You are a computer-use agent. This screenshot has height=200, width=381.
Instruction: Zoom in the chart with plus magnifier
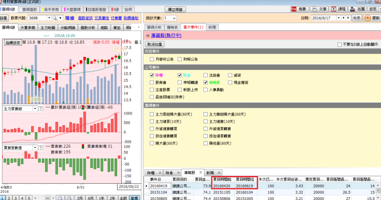pyautogui.click(x=69, y=197)
